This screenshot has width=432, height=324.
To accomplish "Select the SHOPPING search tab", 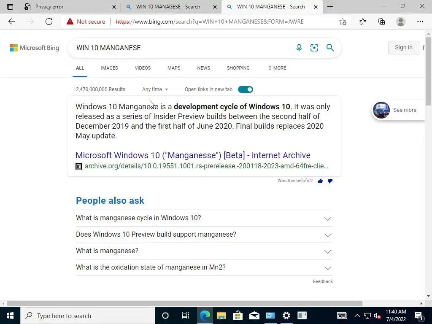I will (238, 68).
